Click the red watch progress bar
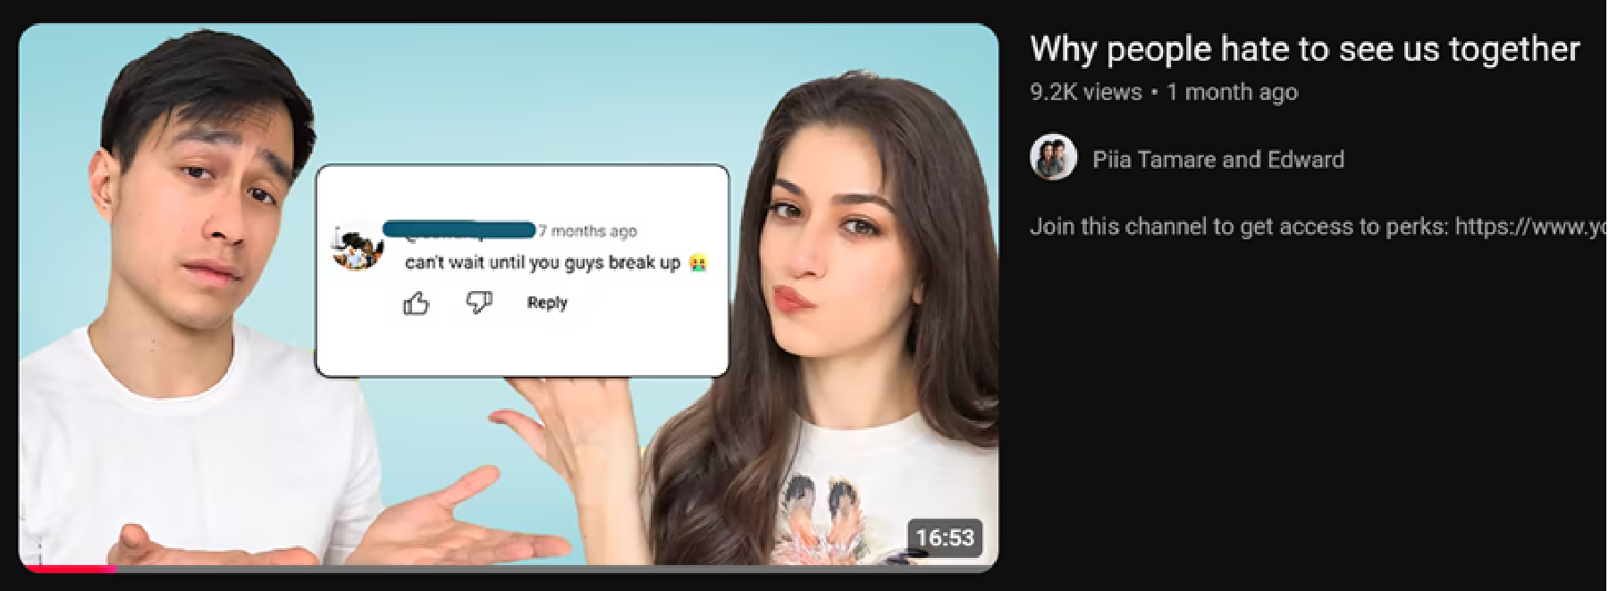Screen dimensions: 1609x591 (68, 569)
